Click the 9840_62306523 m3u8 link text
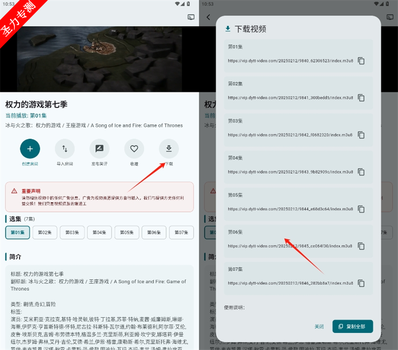The image size is (398, 350). point(290,61)
